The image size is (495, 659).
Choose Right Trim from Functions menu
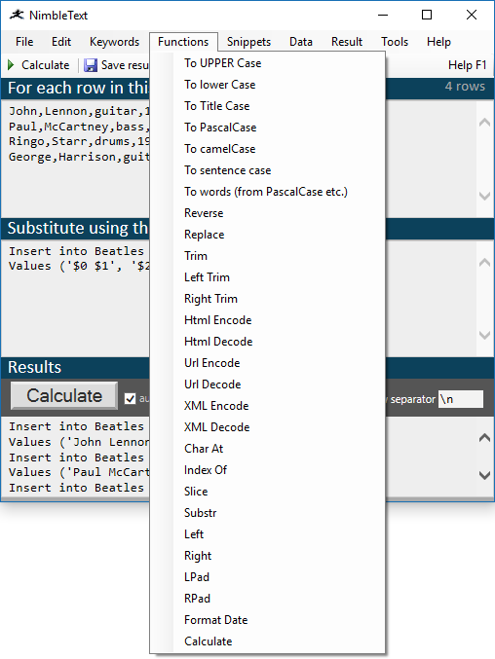pyautogui.click(x=268, y=299)
